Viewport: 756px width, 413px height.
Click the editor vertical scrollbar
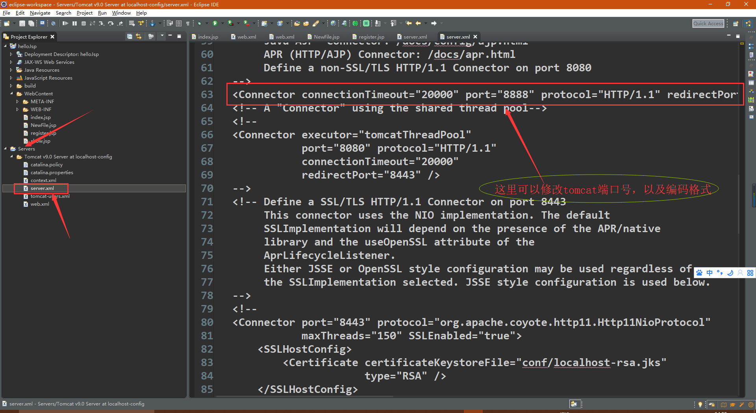[739, 205]
